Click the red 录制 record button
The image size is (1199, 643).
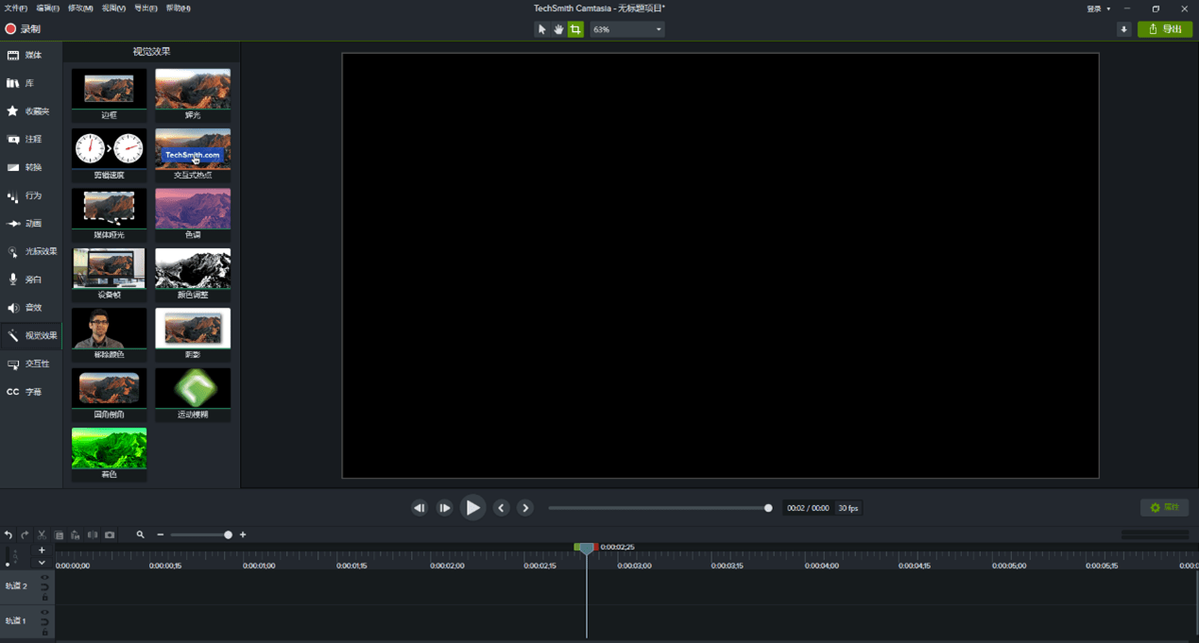[24, 29]
